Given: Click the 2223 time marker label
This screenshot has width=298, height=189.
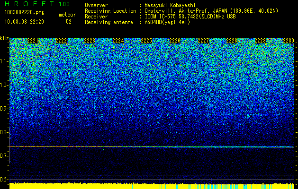Looking at the screenshot, I should (x=90, y=41).
